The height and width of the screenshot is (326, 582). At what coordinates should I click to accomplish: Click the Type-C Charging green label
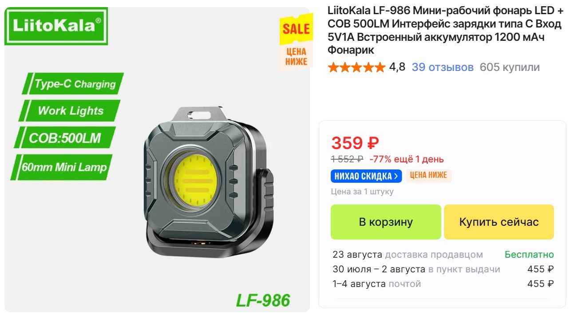(x=73, y=84)
